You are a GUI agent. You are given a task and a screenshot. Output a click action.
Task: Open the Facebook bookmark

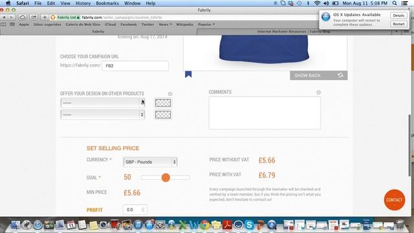[x=129, y=25]
